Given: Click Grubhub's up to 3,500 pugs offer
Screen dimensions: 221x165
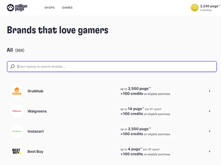Looking at the screenshot, I should point(136,88).
